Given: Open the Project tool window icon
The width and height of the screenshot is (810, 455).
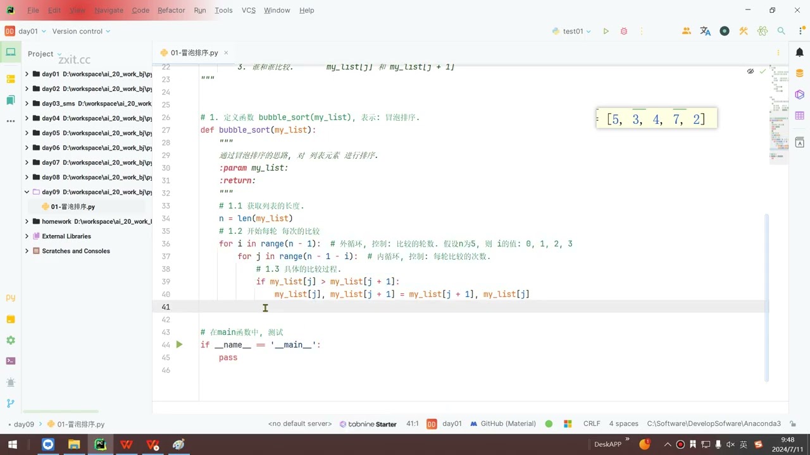Looking at the screenshot, I should click(x=10, y=52).
